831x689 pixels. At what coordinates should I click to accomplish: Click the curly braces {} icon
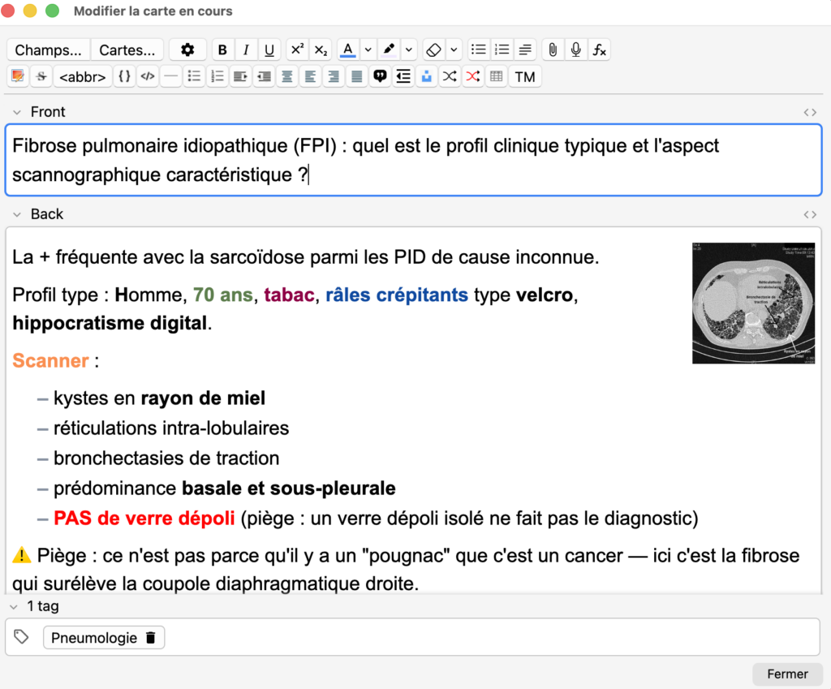point(124,76)
